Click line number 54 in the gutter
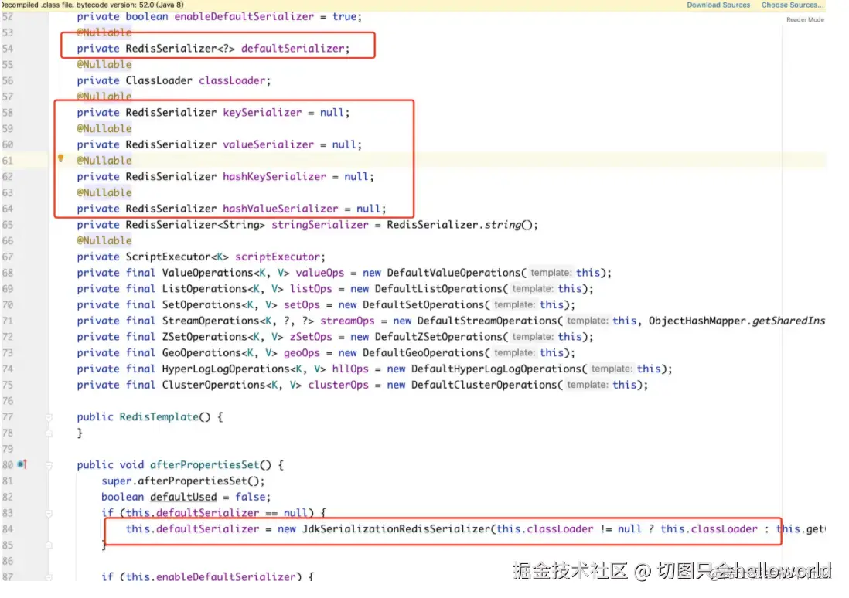Image resolution: width=849 pixels, height=598 pixels. click(8, 49)
